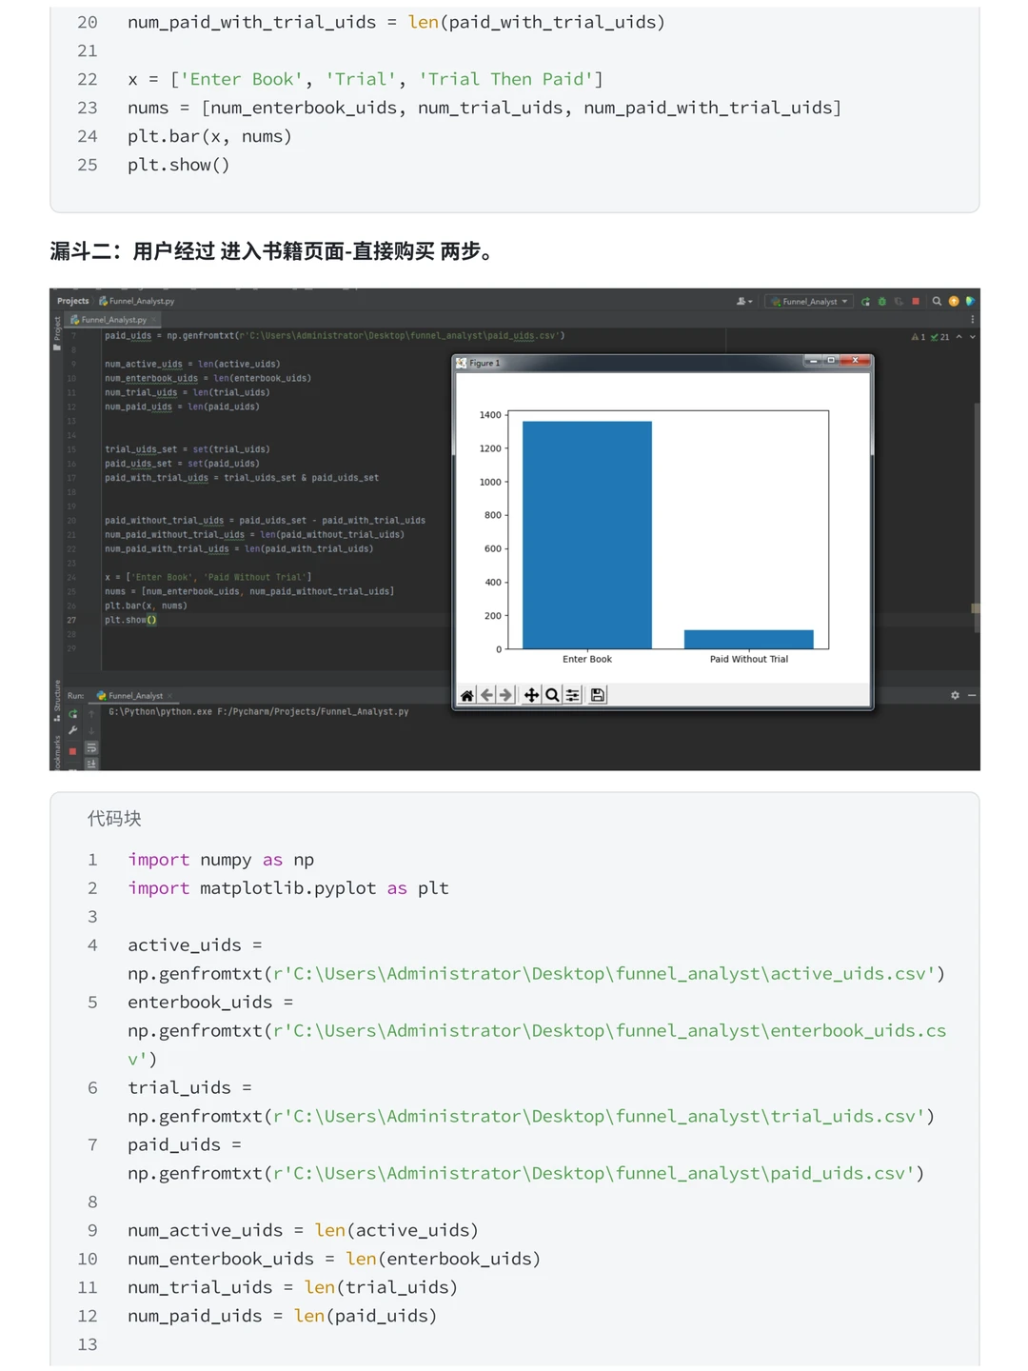
Task: Click the orange update notification icon
Action: [x=954, y=302]
